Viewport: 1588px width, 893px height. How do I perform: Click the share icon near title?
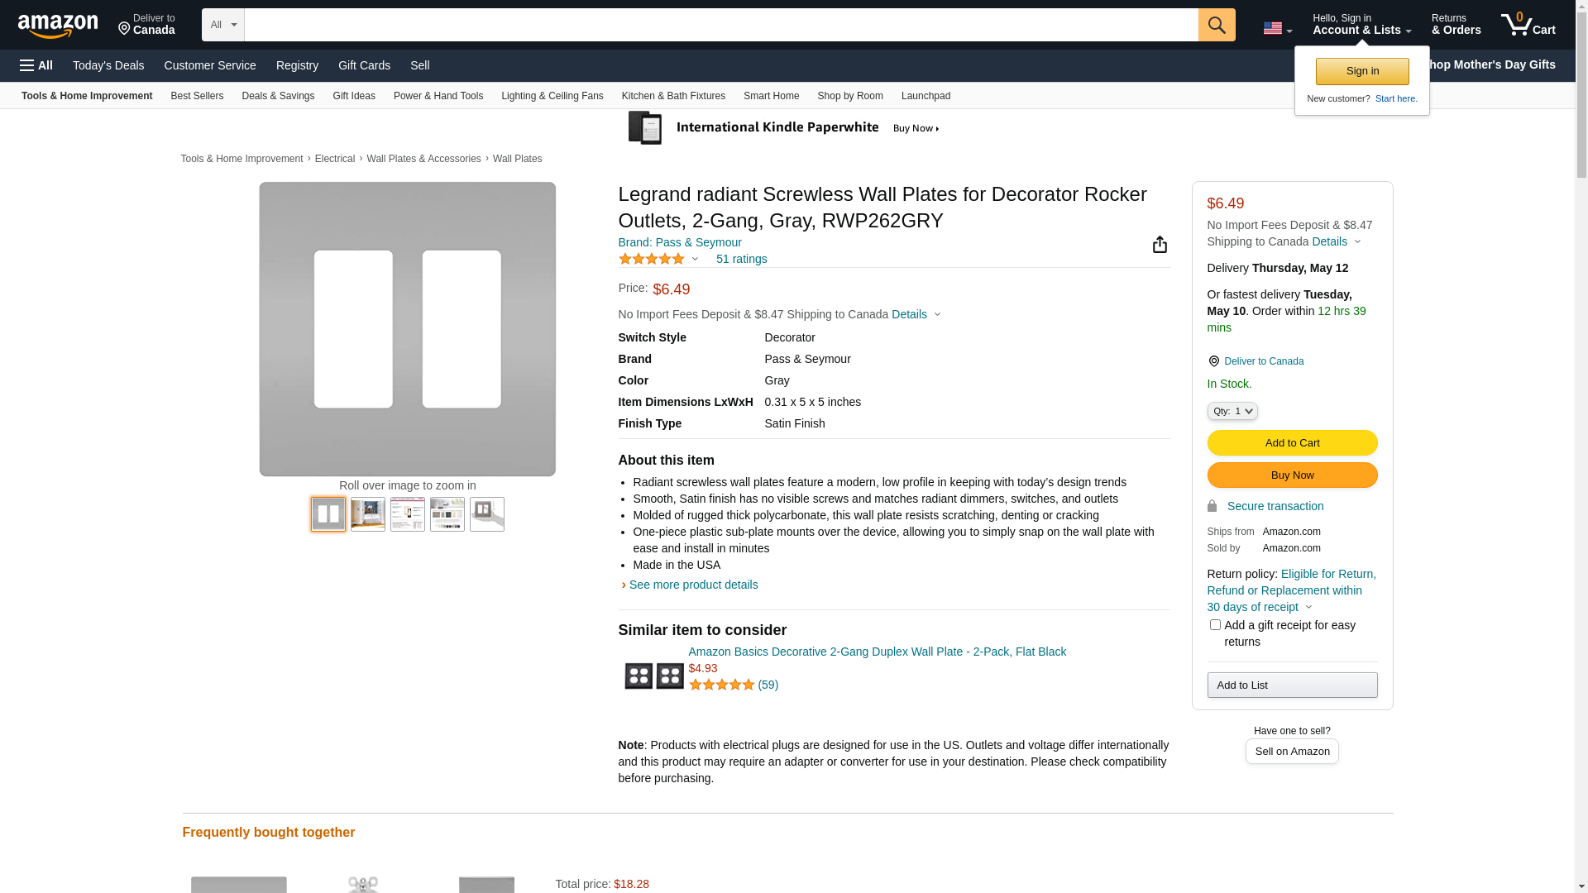point(1160,245)
